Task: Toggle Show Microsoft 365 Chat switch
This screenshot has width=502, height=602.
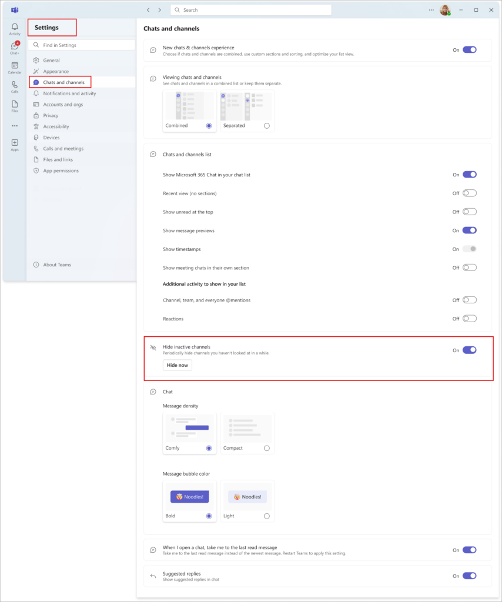Action: click(x=470, y=174)
